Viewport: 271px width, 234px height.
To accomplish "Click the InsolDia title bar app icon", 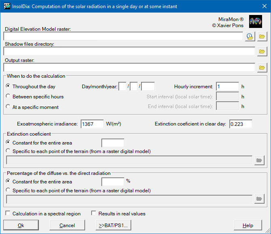I will tap(6, 6).
